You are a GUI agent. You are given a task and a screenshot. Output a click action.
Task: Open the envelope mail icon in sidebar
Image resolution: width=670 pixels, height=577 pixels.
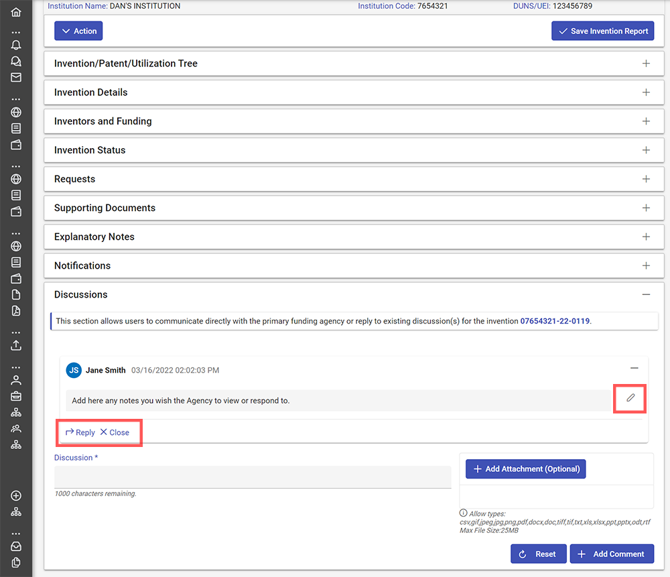(16, 77)
